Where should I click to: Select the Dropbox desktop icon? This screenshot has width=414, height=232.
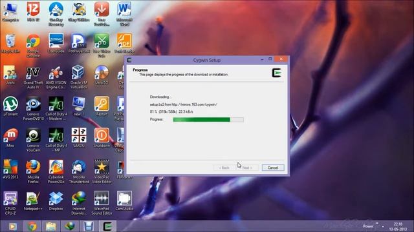(x=56, y=200)
